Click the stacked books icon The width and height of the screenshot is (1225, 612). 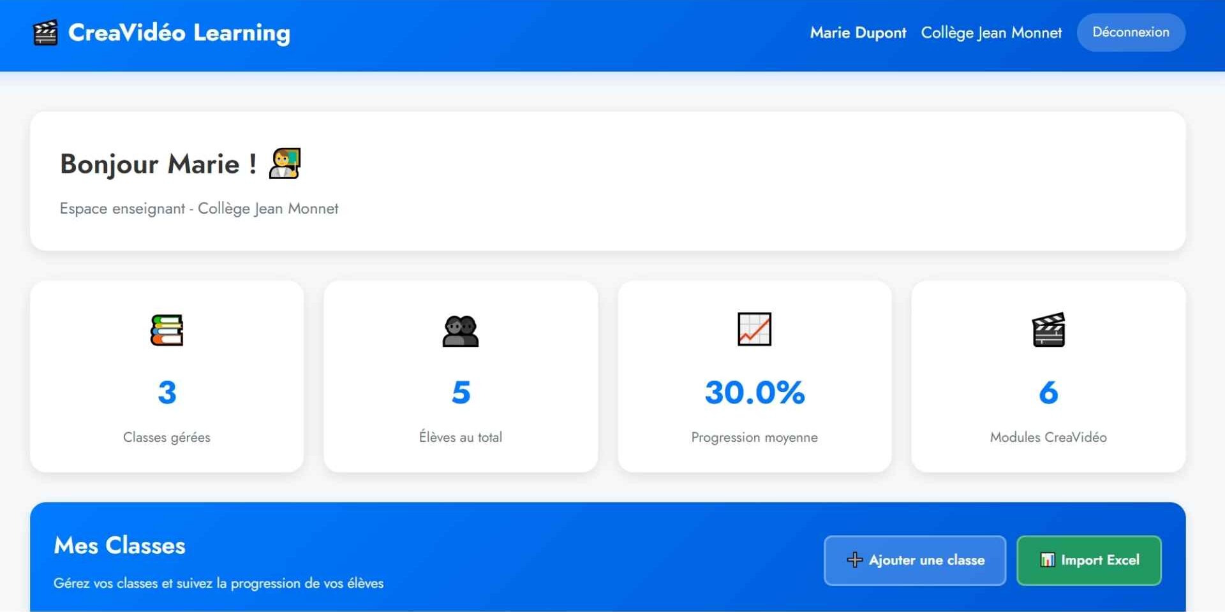click(167, 330)
